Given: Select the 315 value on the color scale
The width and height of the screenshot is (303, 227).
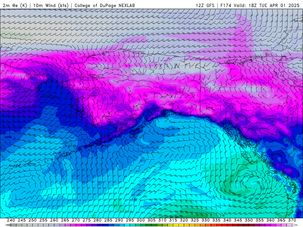Looking at the screenshot, I should pyautogui.click(x=173, y=220).
